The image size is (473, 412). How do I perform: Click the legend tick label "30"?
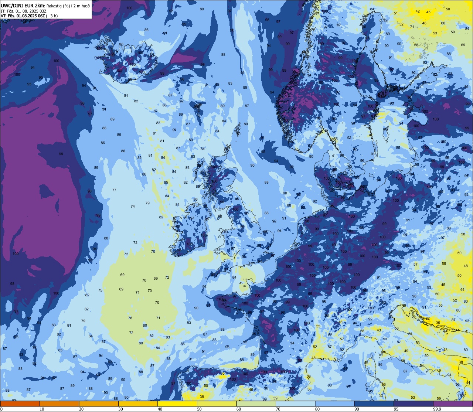pyautogui.click(x=120, y=409)
